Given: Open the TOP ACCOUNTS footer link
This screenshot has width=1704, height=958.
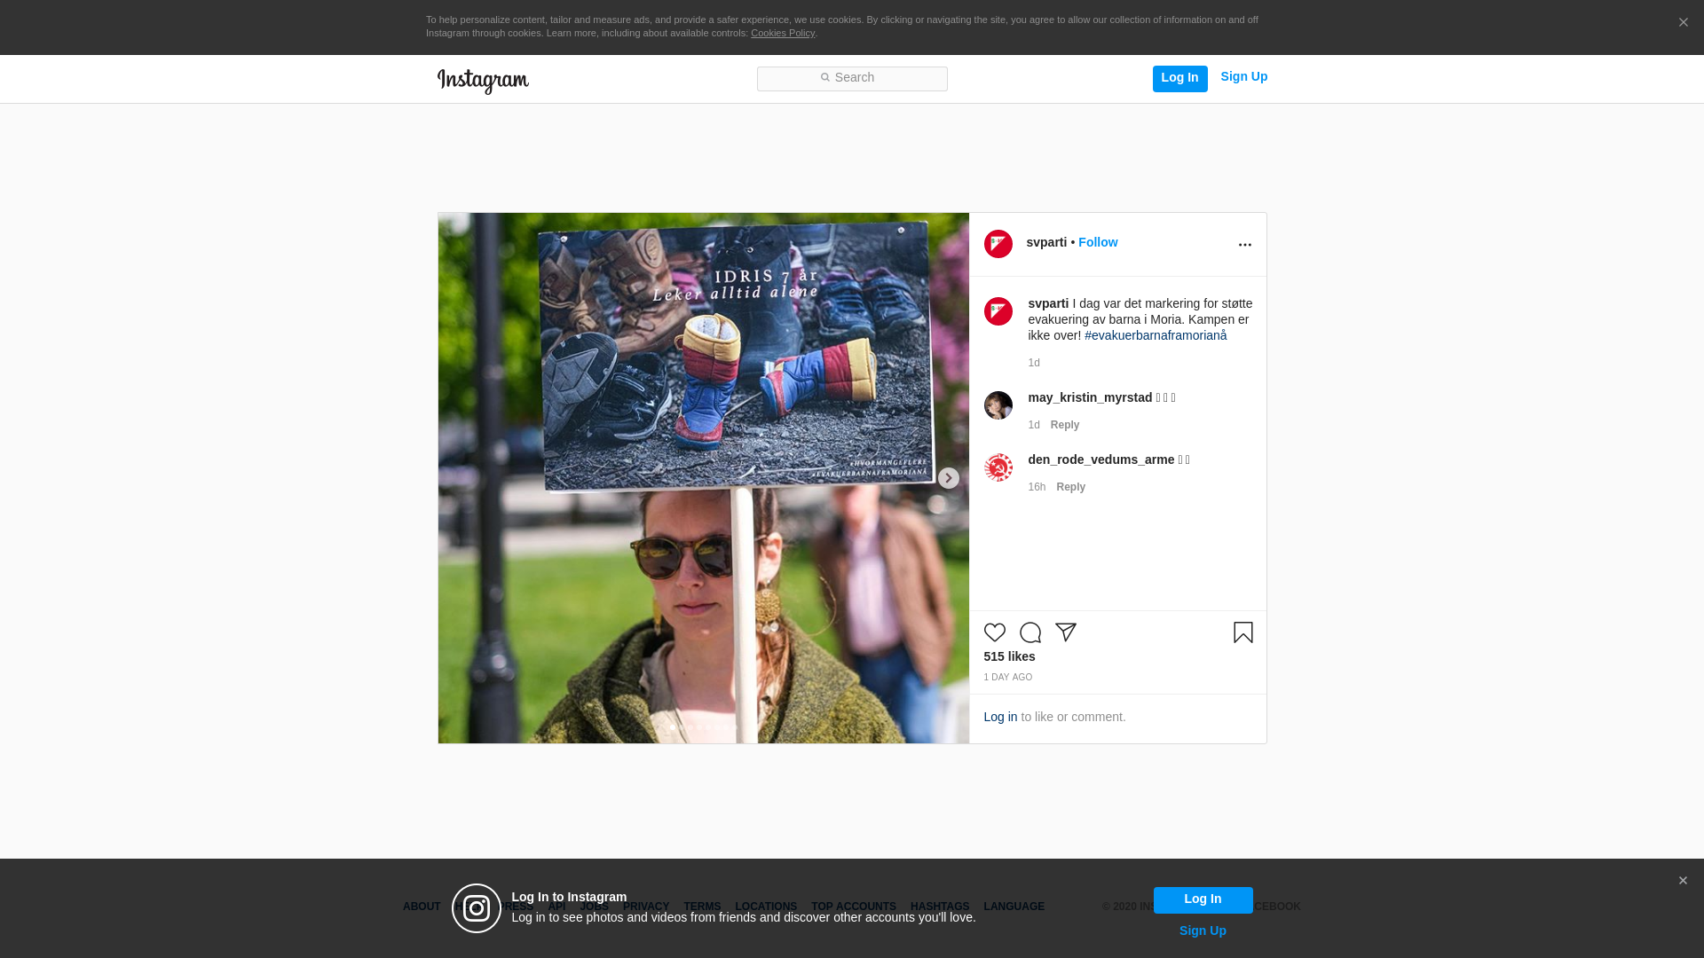Looking at the screenshot, I should click(853, 907).
